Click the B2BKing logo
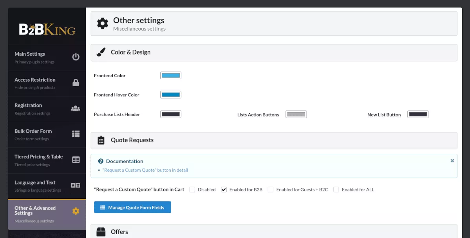470x238 pixels. point(47,29)
